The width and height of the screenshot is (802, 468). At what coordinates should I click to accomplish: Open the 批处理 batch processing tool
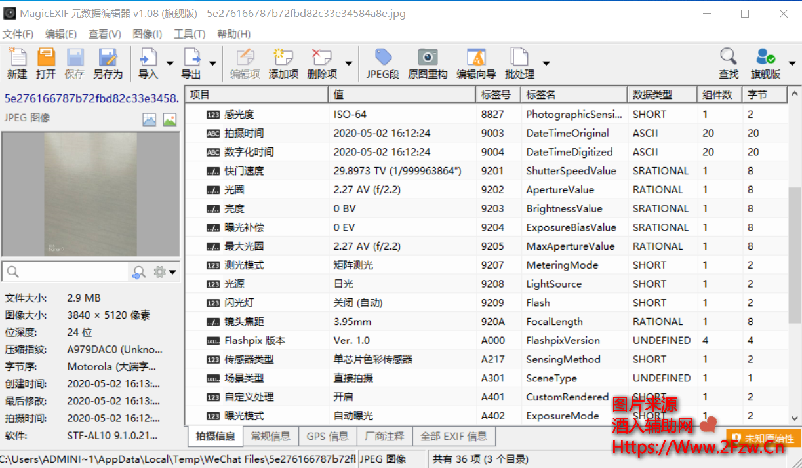pos(519,63)
